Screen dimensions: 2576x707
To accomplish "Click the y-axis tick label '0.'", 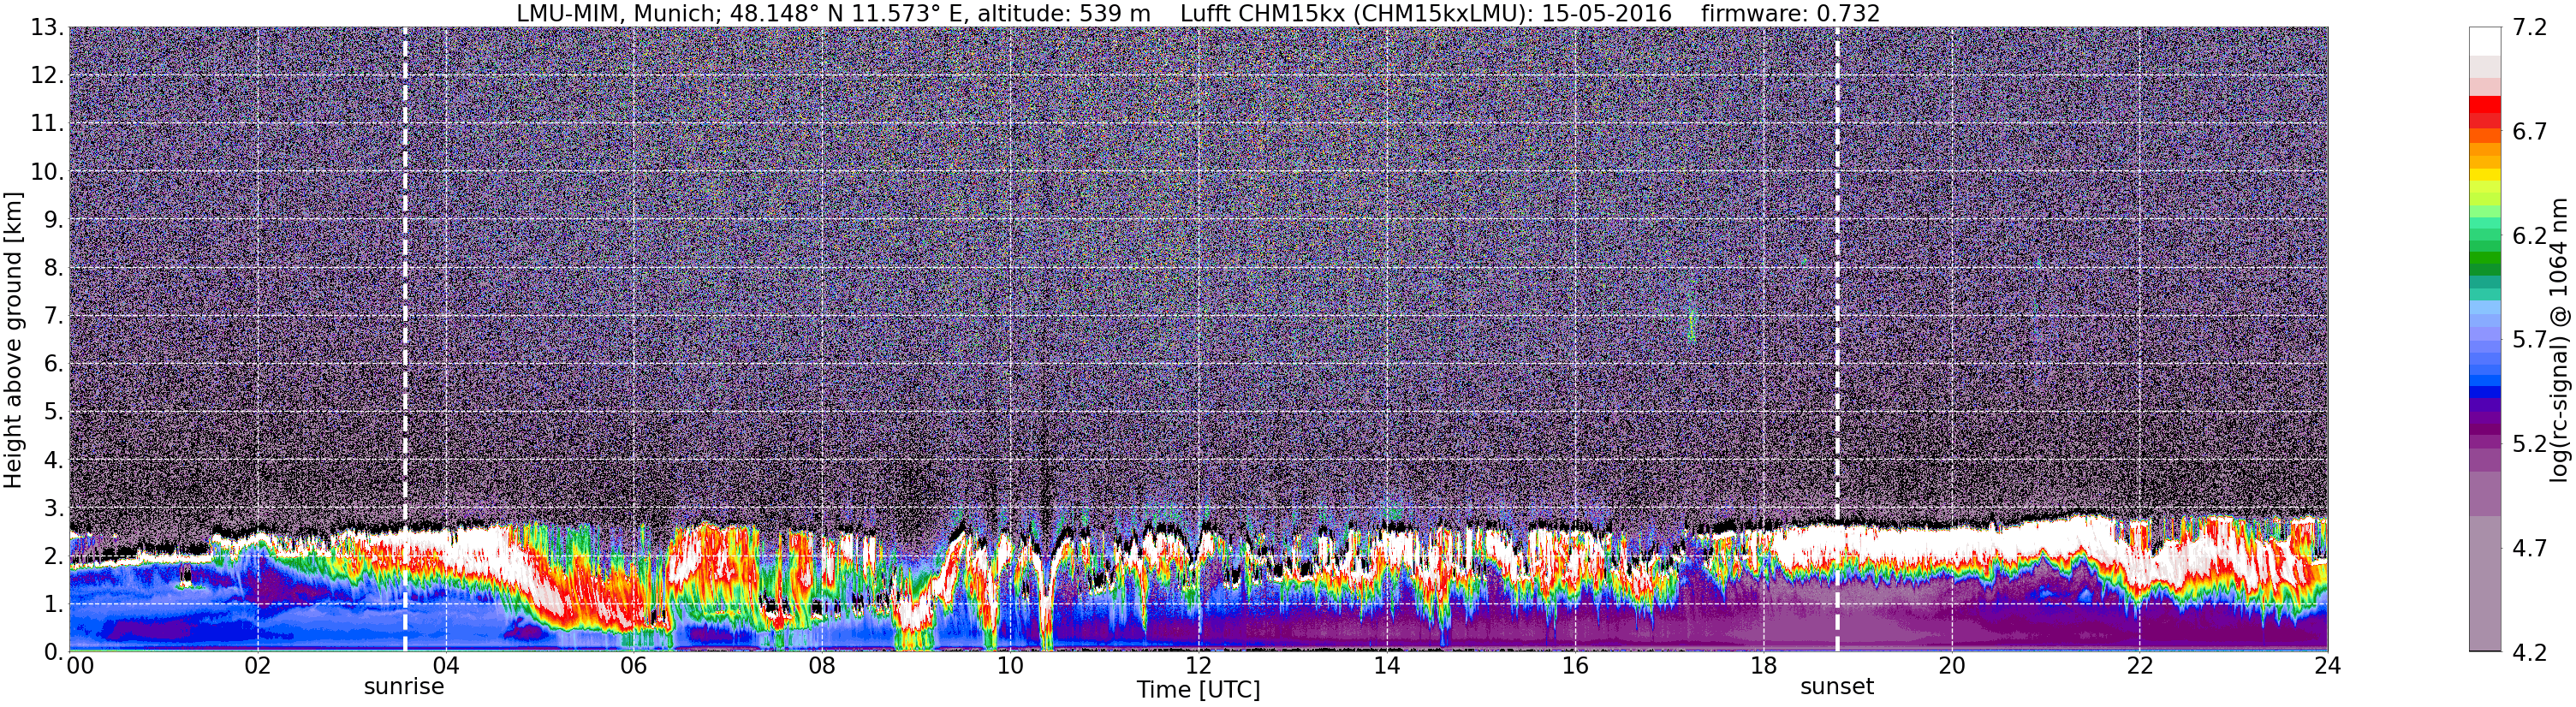I will [x=54, y=651].
